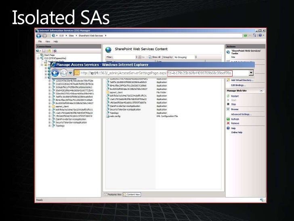This screenshot has width=294, height=221.
Task: Click the red Remove icon in Actions
Action: point(228,123)
